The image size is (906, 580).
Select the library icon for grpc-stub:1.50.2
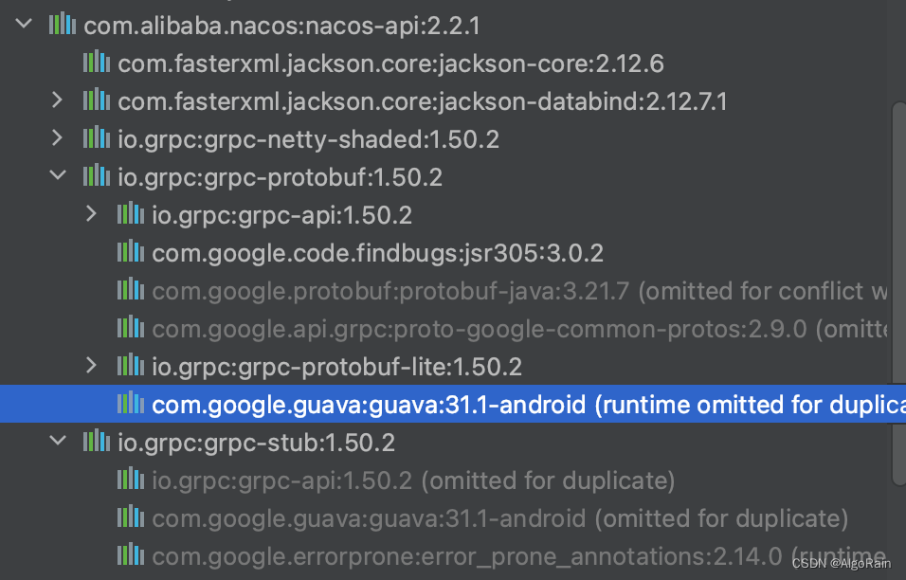coord(96,442)
